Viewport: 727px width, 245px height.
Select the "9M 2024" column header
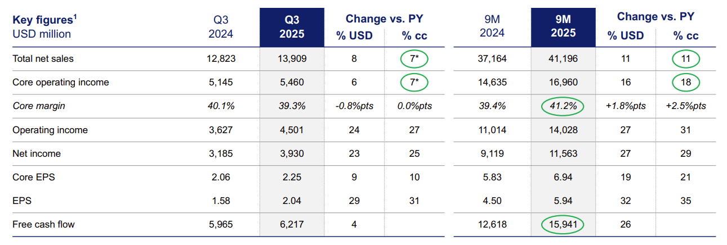tap(492, 27)
